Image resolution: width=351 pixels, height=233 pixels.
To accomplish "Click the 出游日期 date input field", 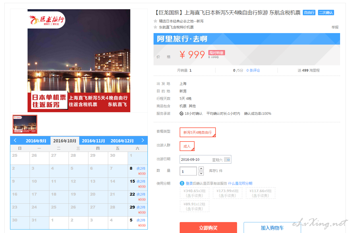I will pos(205,159).
